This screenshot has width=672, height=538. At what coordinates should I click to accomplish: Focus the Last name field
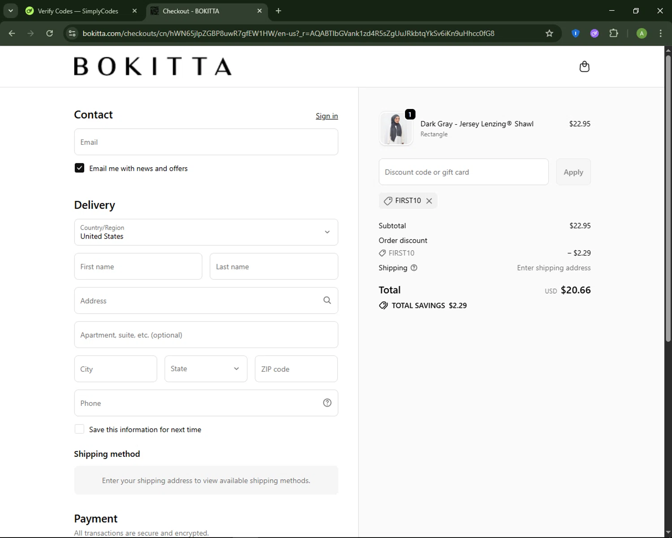[x=274, y=266]
